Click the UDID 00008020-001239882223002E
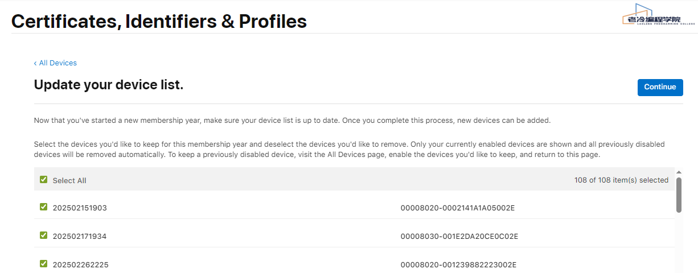This screenshot has height=273, width=698. 458,264
